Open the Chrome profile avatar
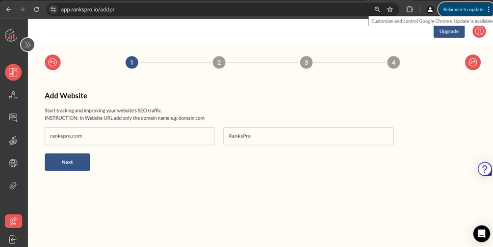This screenshot has width=493, height=247. (430, 10)
